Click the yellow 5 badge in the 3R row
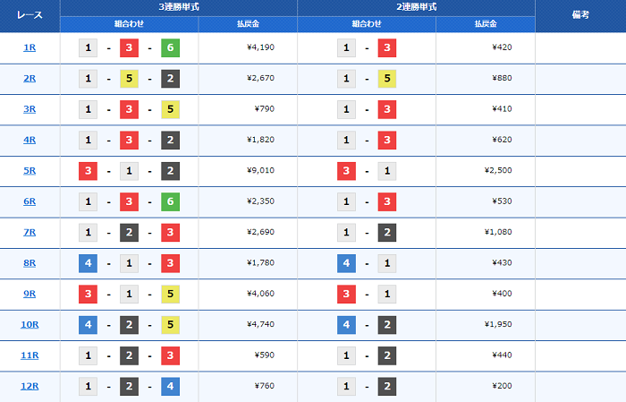626x402 pixels. coord(170,109)
